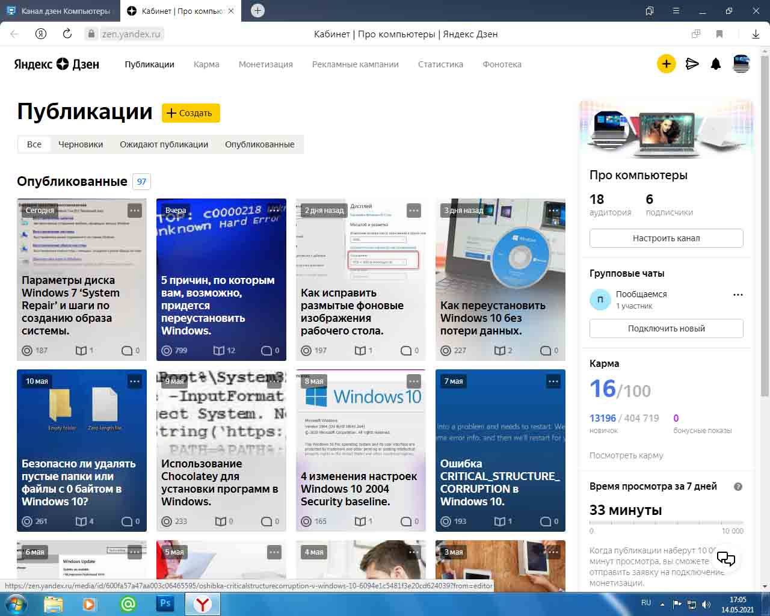Open '5 причин, по которым' article card
The height and width of the screenshot is (616, 770).
point(221,280)
